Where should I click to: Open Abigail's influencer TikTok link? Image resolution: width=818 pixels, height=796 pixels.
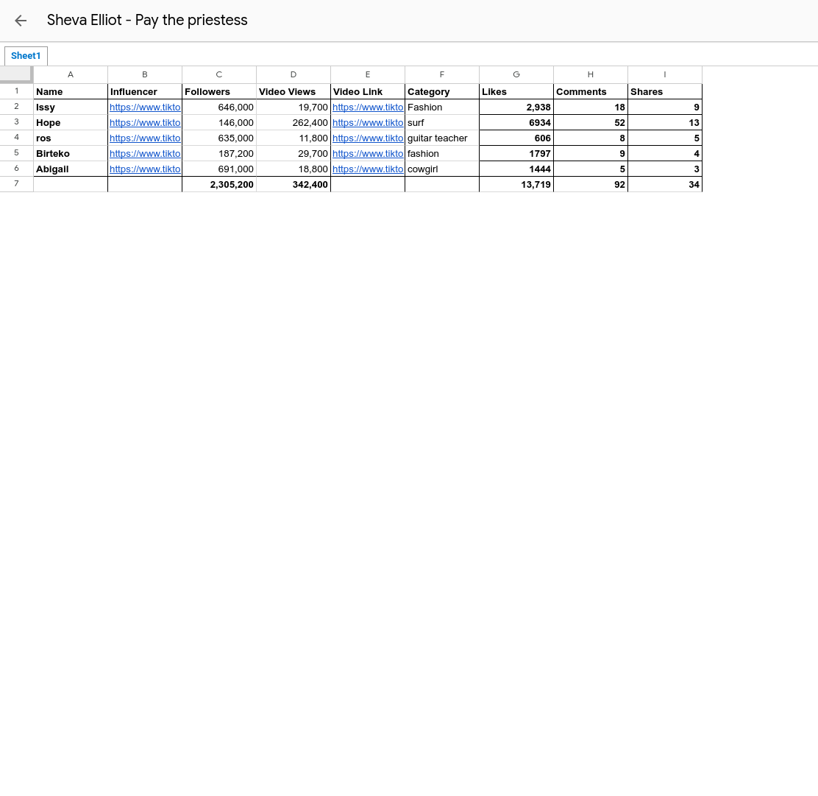click(145, 169)
